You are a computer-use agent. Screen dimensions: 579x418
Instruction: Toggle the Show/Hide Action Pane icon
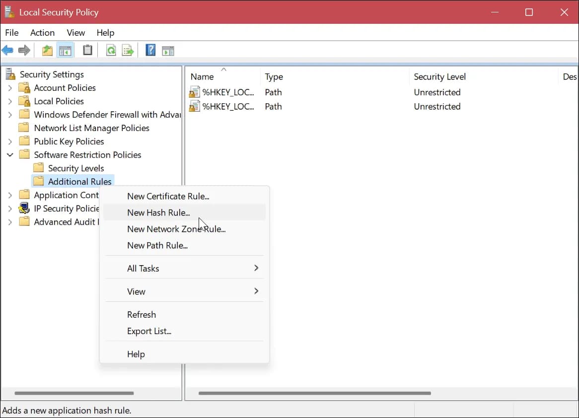pos(168,50)
